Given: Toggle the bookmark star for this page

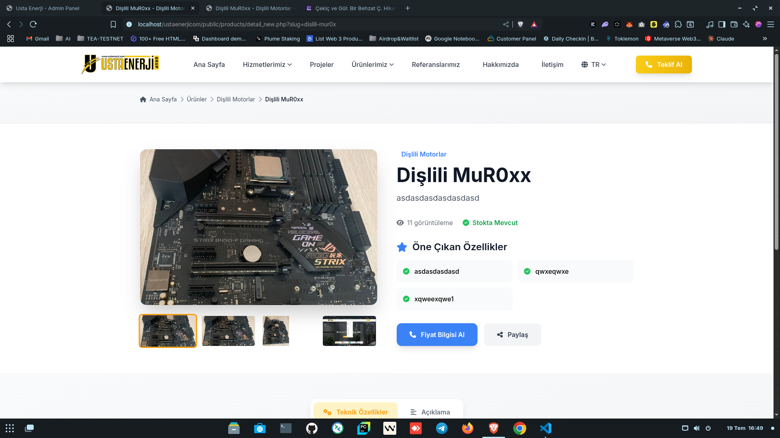Looking at the screenshot, I should pos(113,24).
